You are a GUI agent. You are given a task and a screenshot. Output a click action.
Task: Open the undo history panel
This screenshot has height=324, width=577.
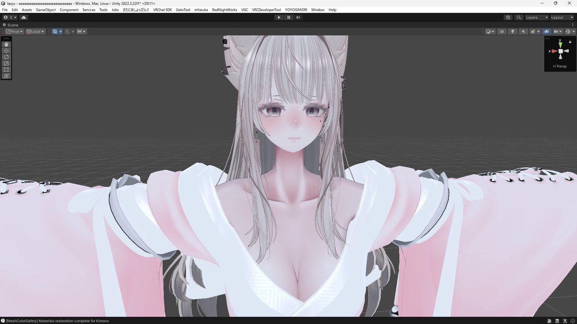[x=508, y=17]
